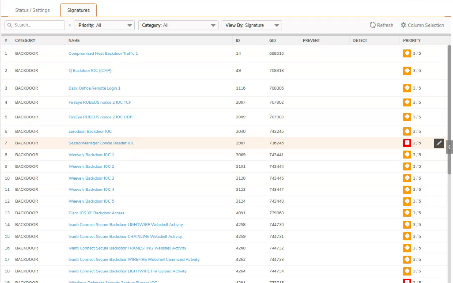
Task: Click orange priority icon for Compromised Host row
Action: pyautogui.click(x=407, y=53)
